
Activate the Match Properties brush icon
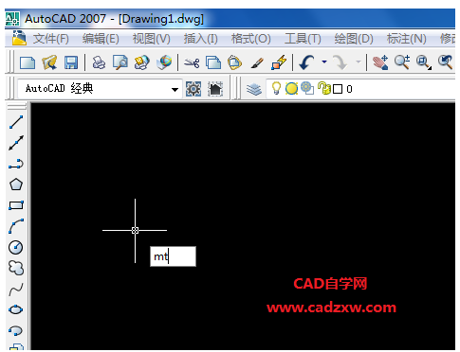[257, 62]
